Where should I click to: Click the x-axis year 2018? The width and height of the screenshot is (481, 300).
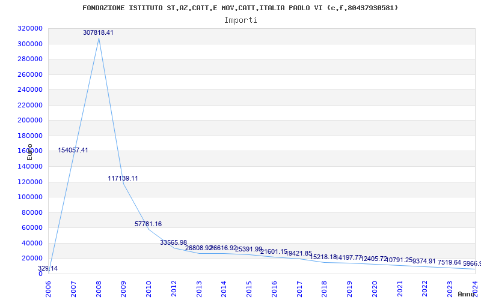[x=325, y=289]
